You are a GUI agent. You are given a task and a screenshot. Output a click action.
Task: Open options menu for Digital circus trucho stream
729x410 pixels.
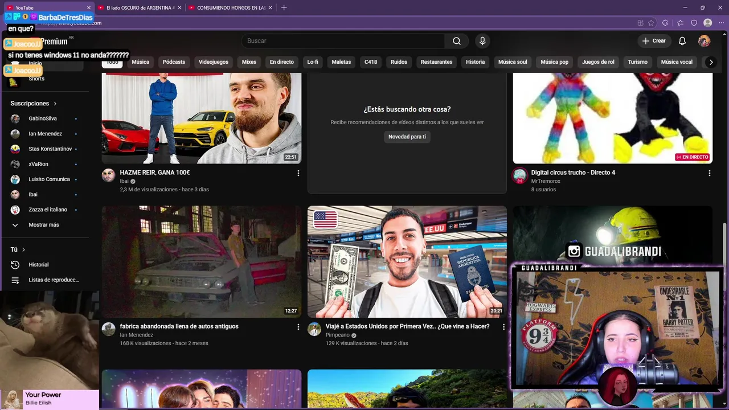click(709, 173)
